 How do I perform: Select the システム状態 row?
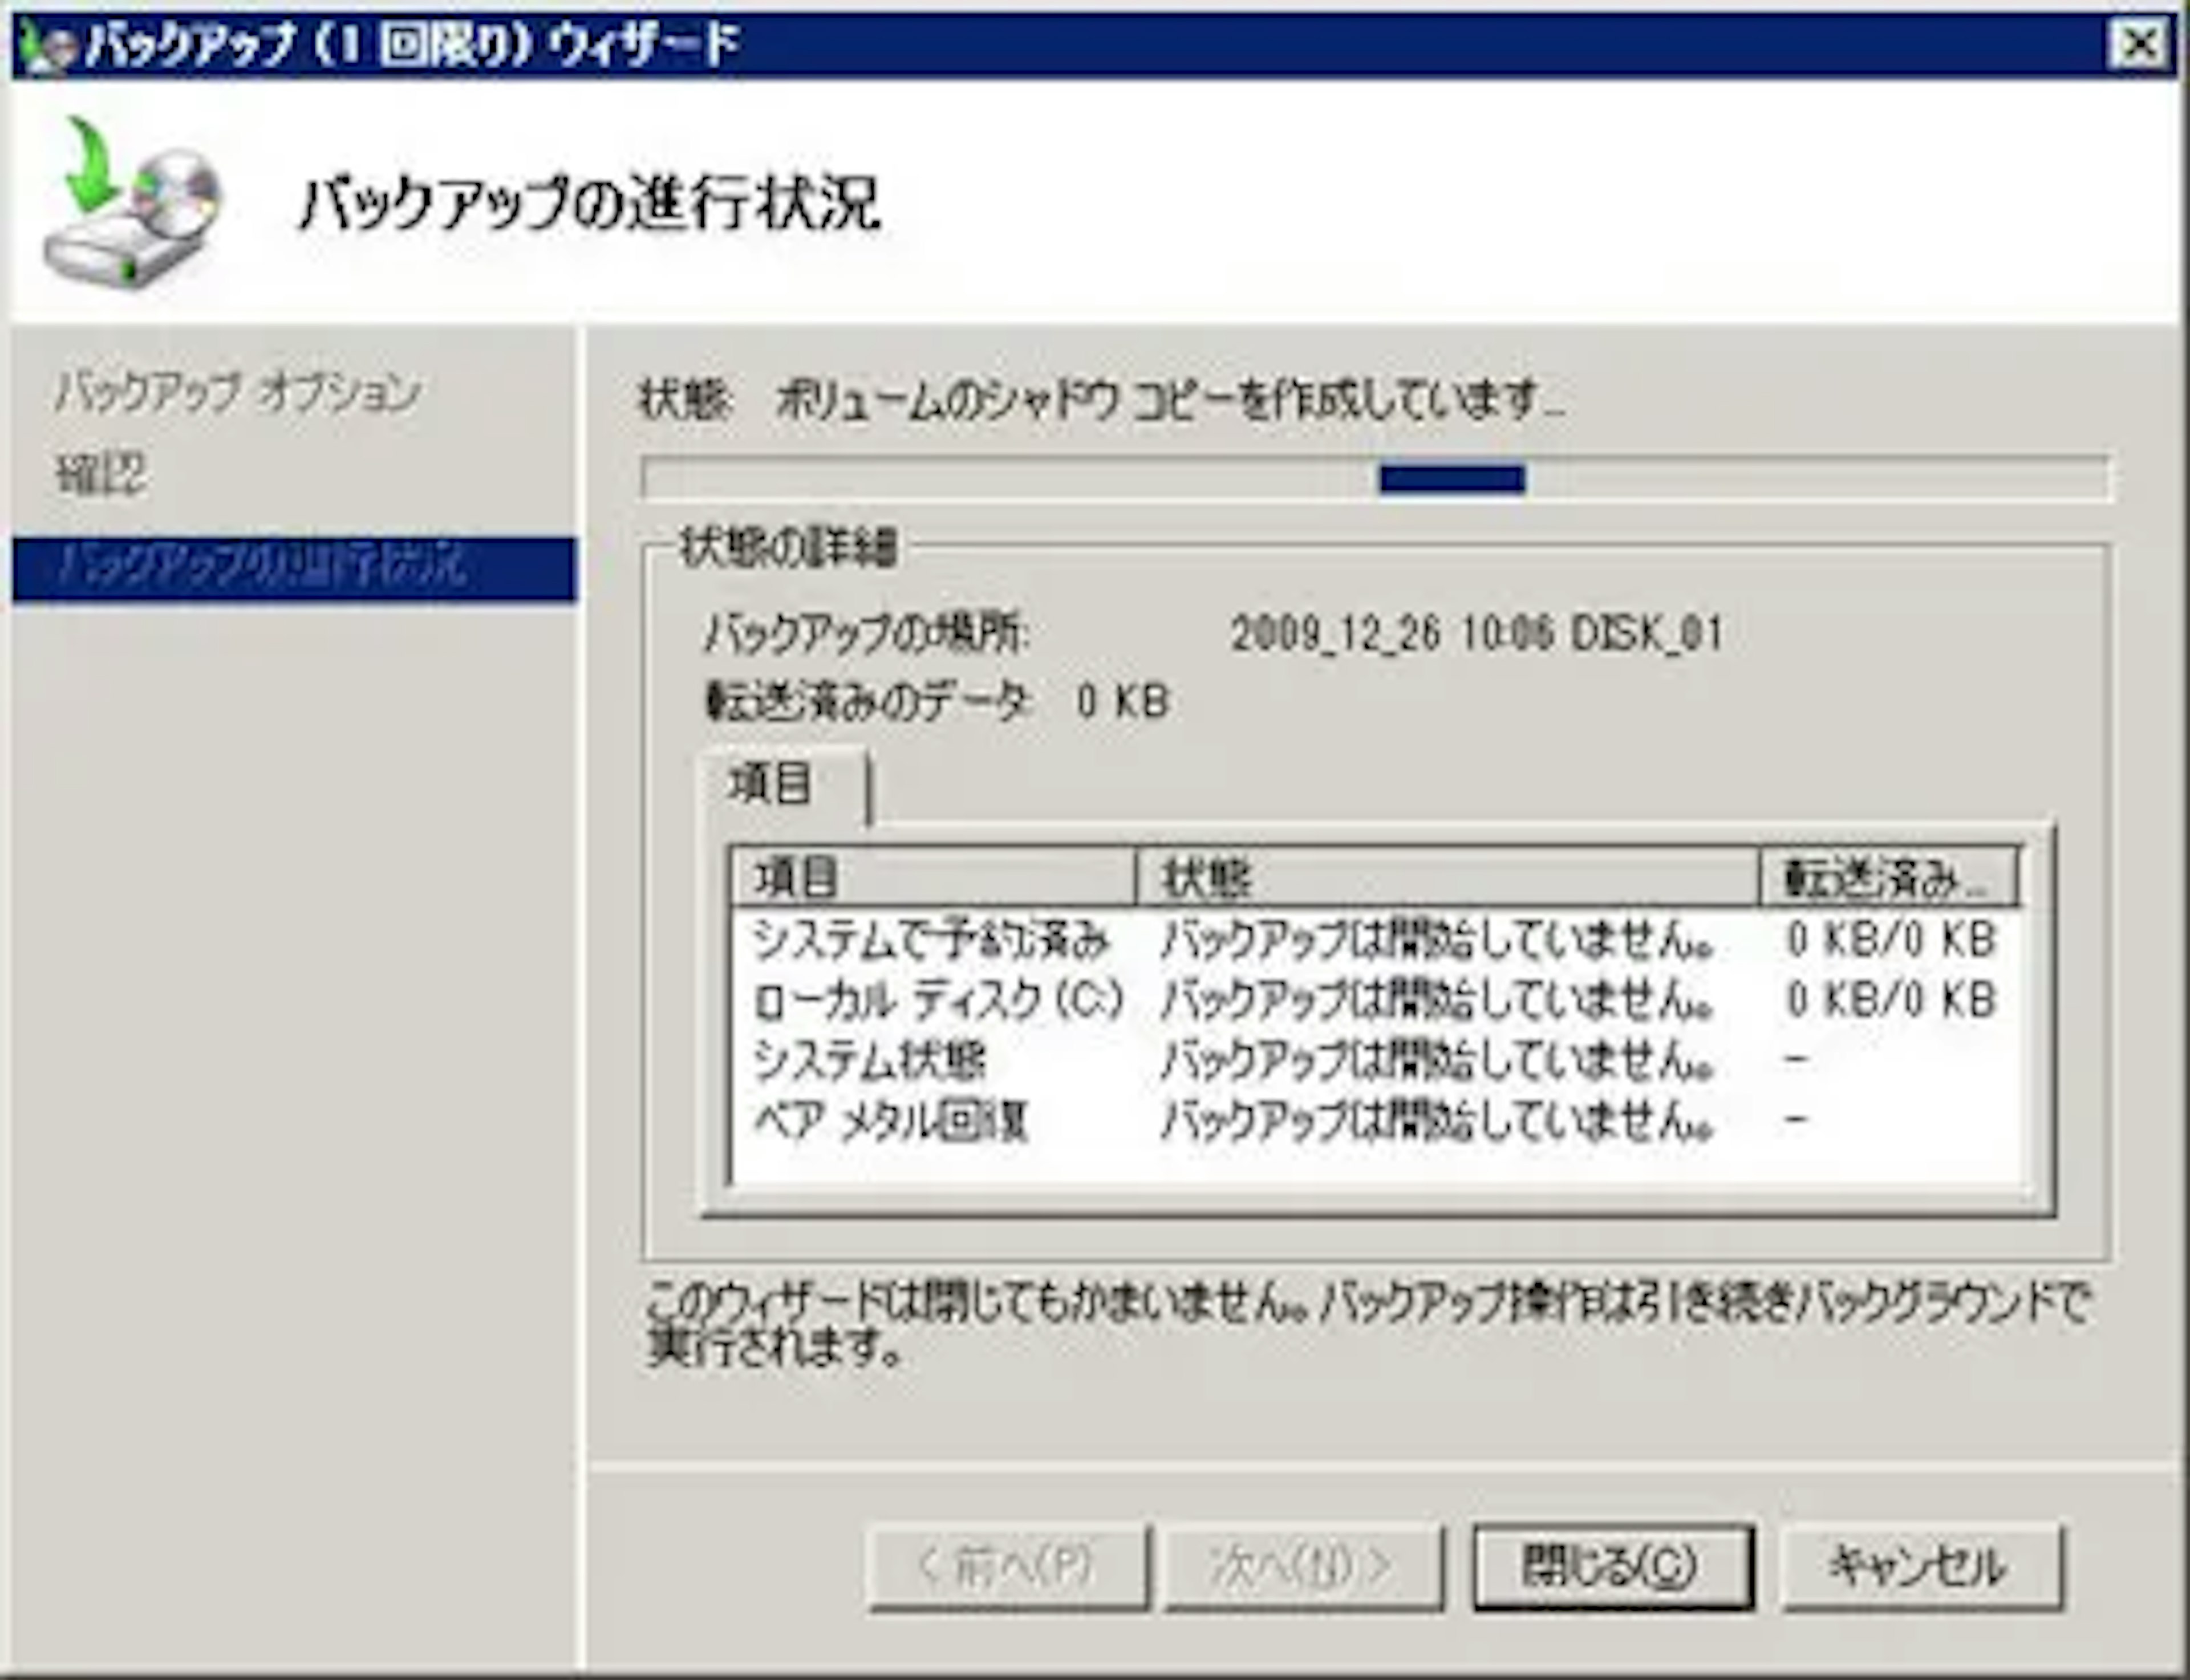coord(869,1060)
